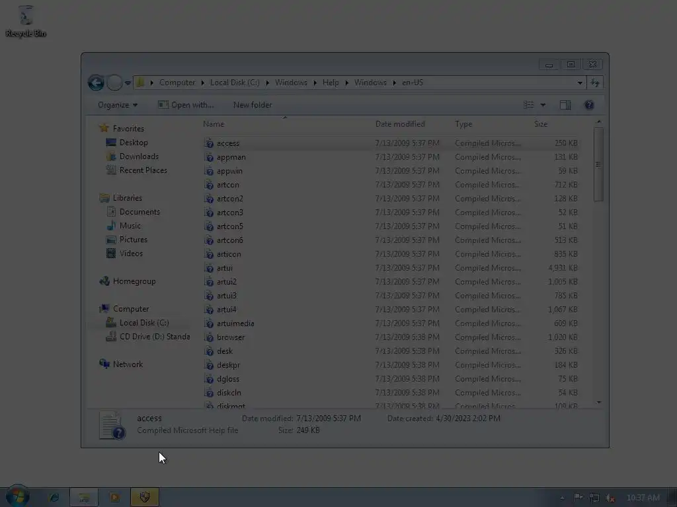Click the file name diskcln
The height and width of the screenshot is (507, 677).
[x=229, y=392]
